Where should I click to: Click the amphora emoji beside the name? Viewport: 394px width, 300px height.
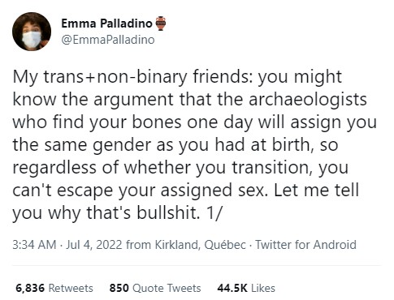160,24
